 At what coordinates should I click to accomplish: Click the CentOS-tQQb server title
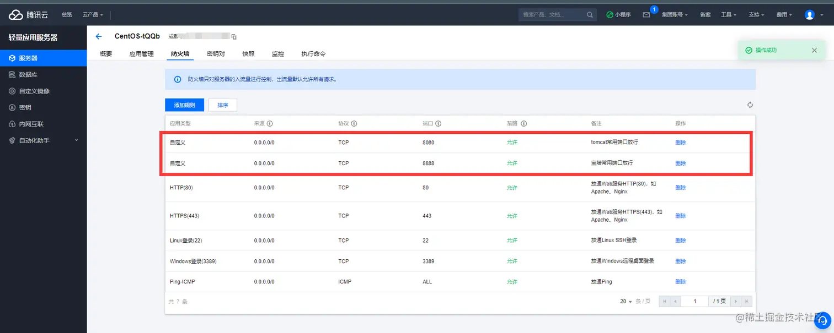(137, 36)
